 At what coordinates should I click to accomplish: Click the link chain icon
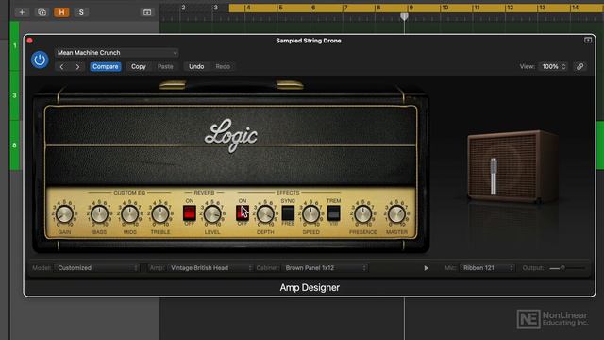pos(580,67)
